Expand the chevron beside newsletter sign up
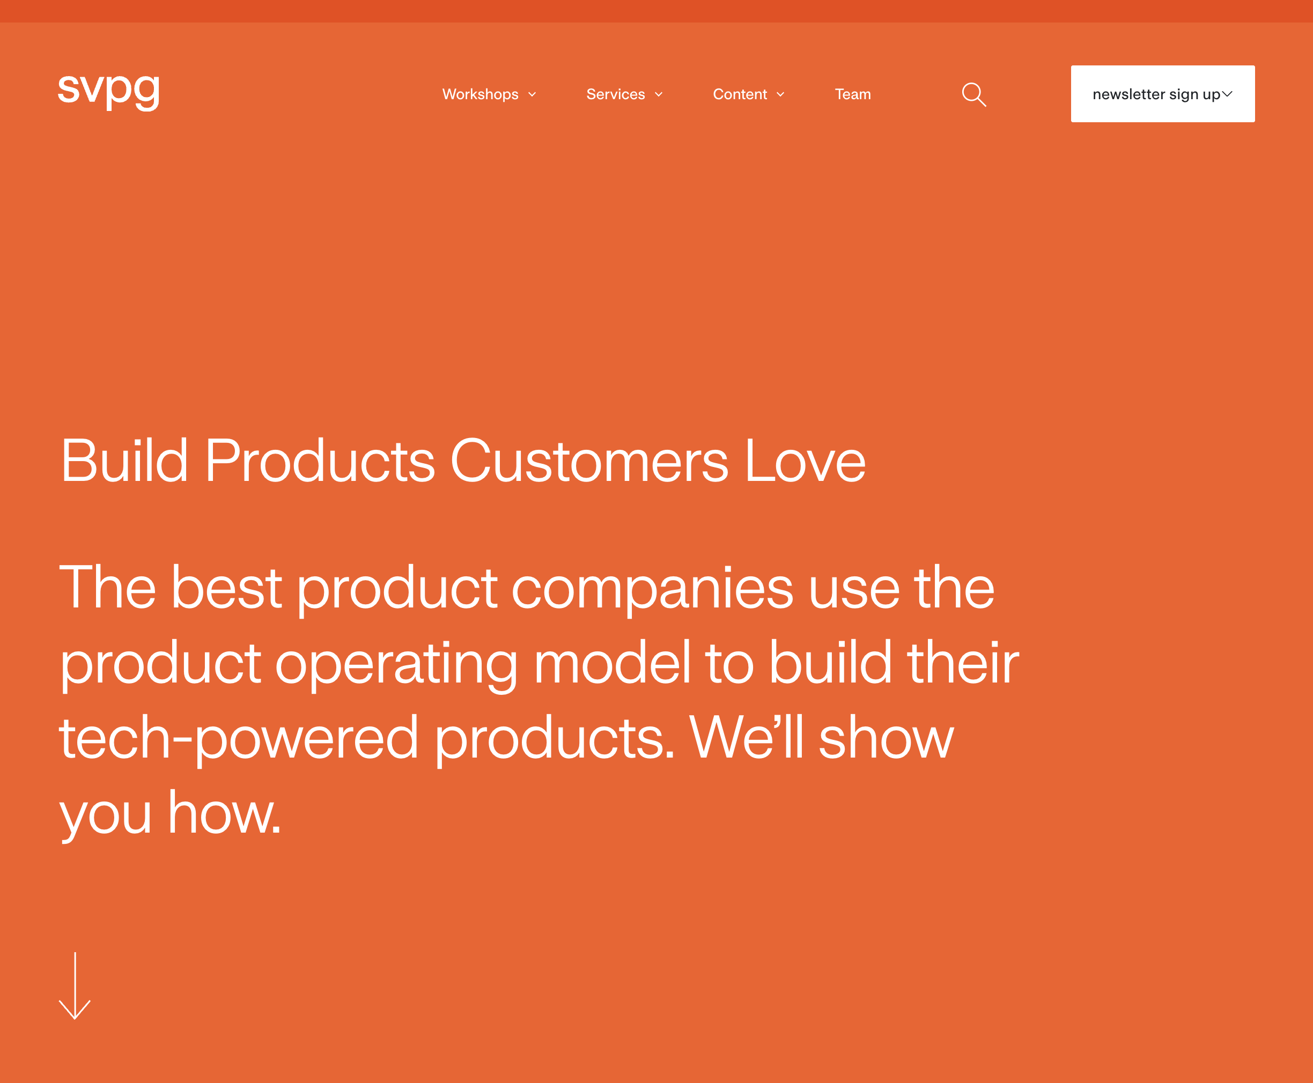Image resolution: width=1313 pixels, height=1083 pixels. (1227, 94)
